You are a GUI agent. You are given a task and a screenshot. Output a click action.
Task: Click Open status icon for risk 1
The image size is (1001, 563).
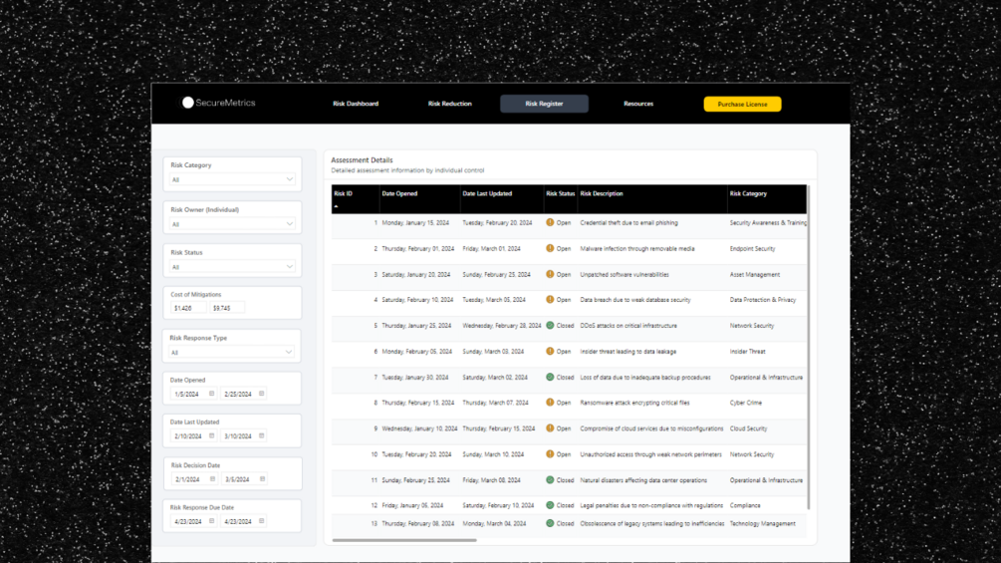click(550, 223)
